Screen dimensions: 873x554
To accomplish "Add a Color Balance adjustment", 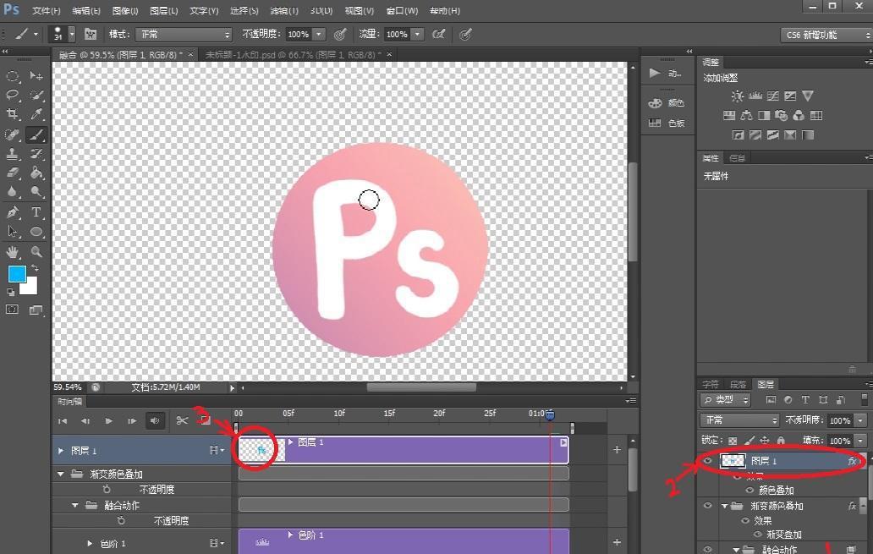I will coord(746,116).
